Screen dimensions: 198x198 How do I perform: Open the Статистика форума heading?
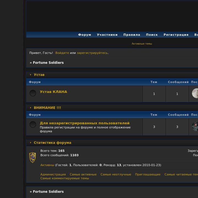point(53,142)
